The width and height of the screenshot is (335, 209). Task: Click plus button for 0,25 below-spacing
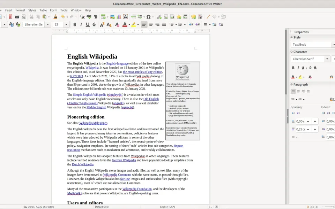pos(315,129)
